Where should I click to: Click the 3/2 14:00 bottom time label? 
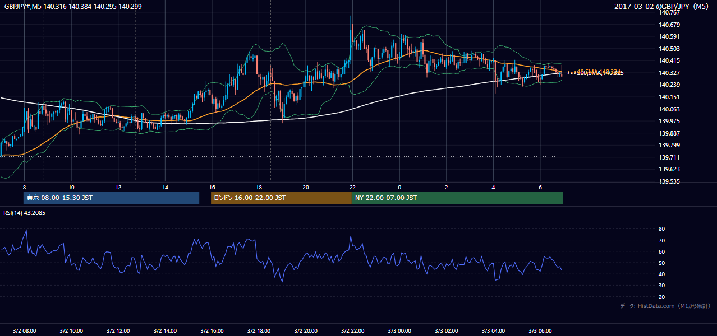[165, 331]
